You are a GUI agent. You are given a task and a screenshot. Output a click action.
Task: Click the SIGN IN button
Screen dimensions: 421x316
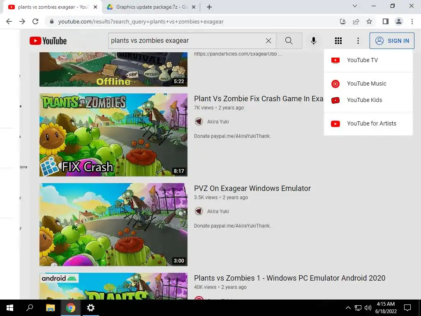(392, 41)
